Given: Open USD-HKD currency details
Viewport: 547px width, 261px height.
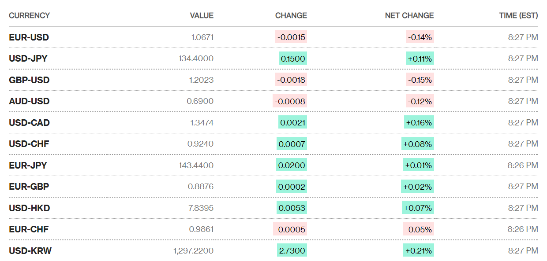Looking at the screenshot, I should (29, 208).
